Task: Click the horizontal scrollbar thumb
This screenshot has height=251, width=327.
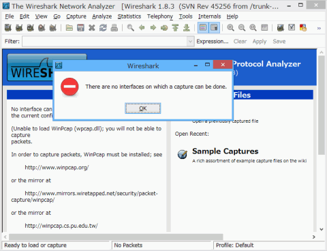Action: click(x=116, y=237)
